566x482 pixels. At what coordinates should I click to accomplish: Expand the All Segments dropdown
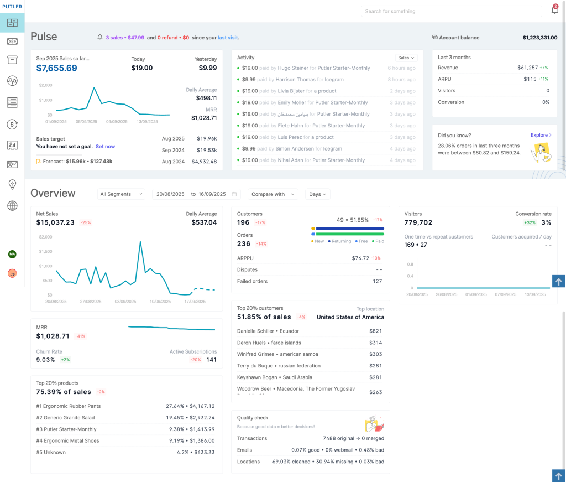point(122,194)
